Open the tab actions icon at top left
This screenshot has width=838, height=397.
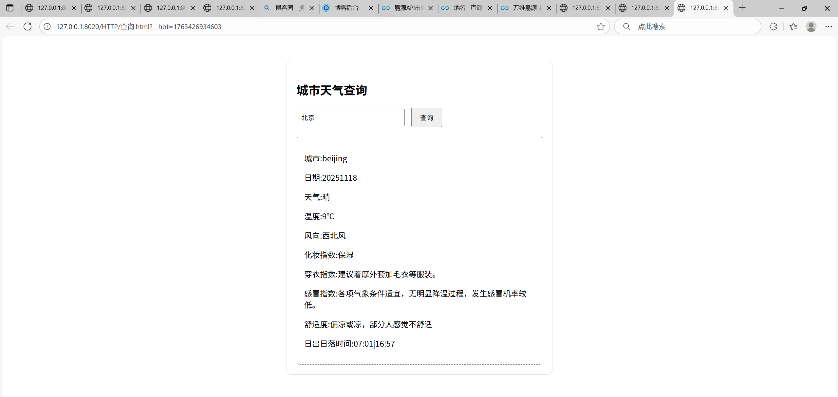pyautogui.click(x=10, y=8)
